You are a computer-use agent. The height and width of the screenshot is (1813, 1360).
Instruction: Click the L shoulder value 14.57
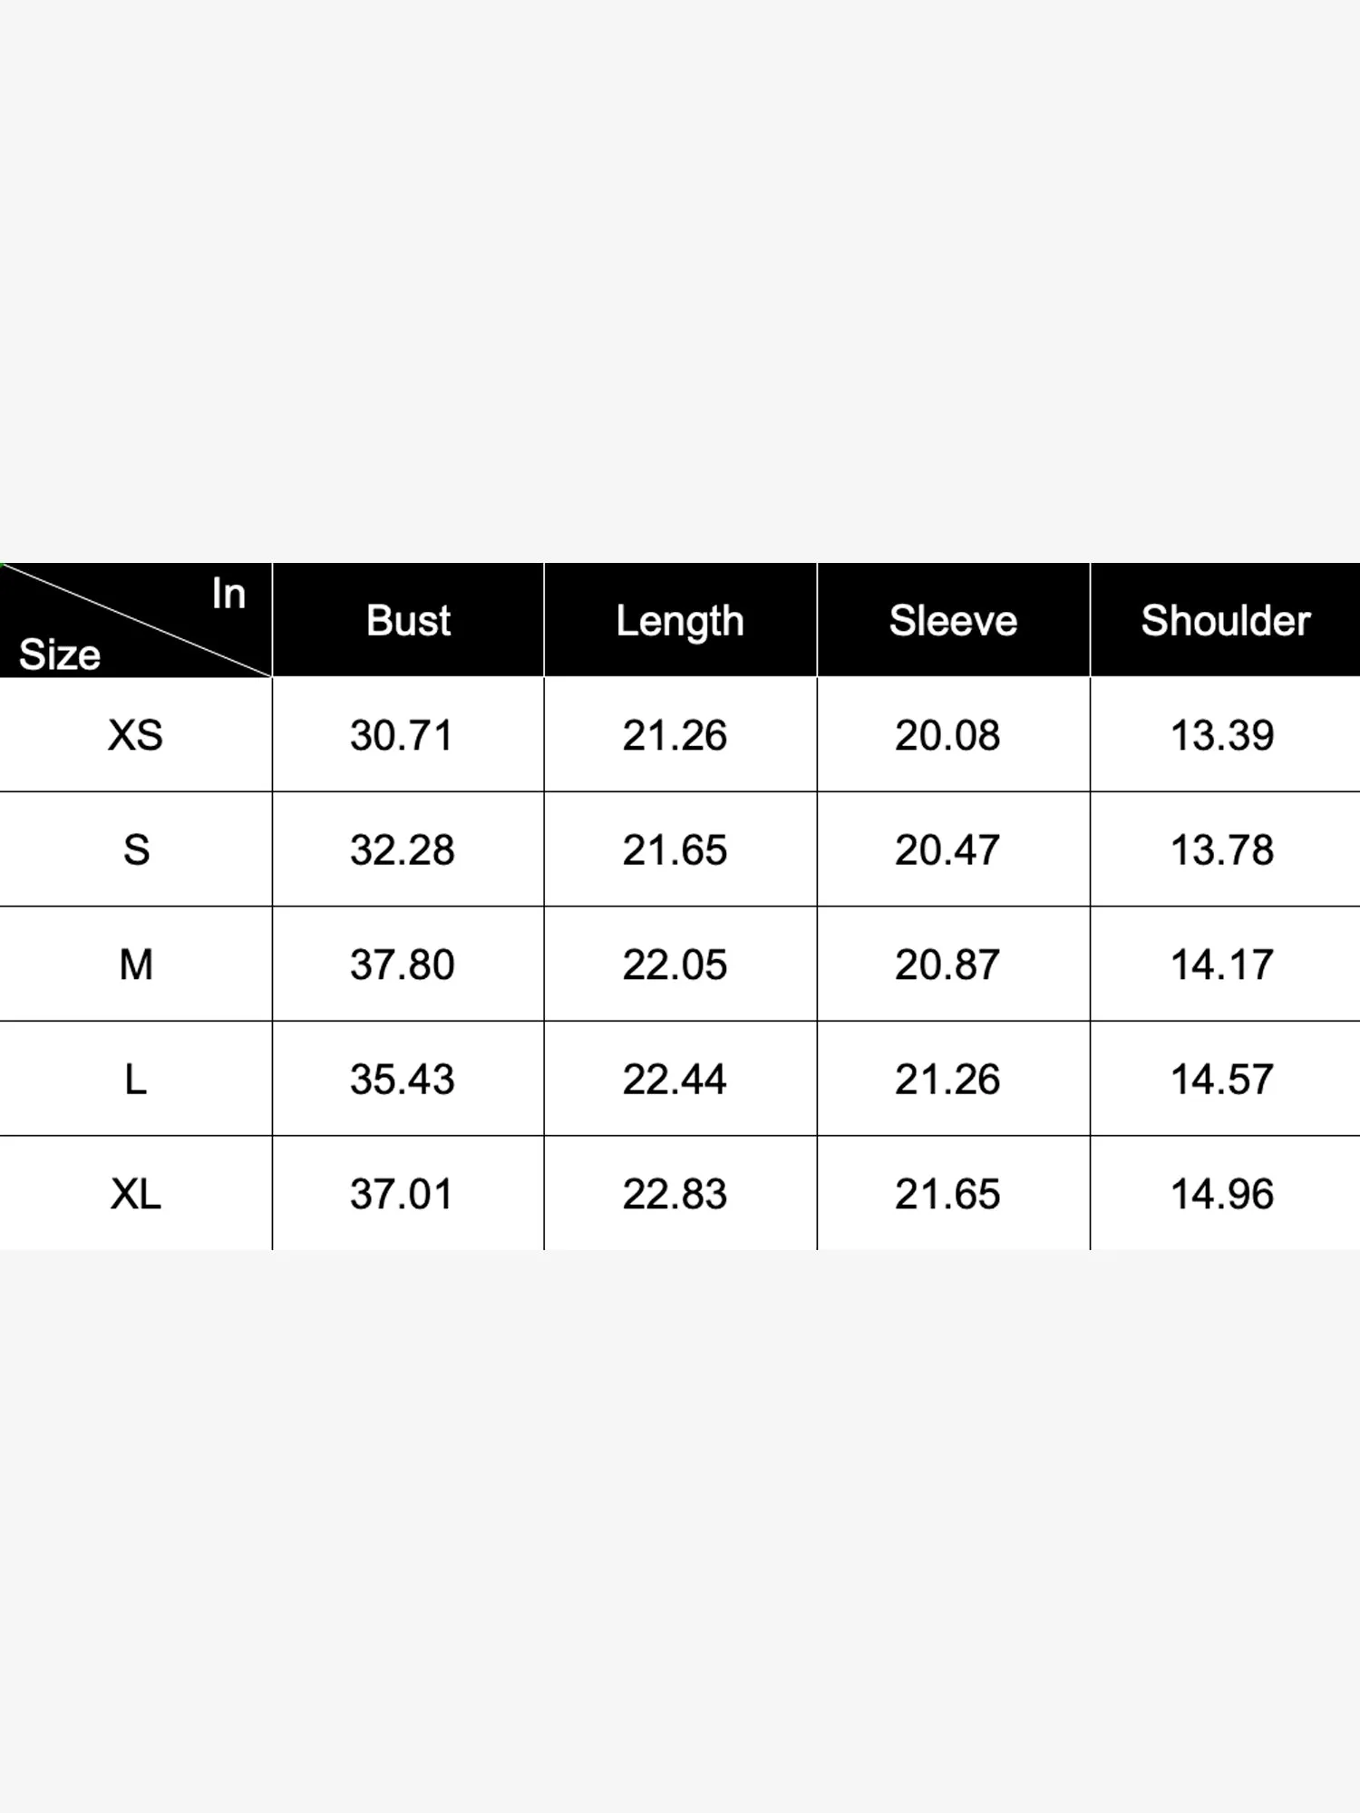click(1222, 1080)
